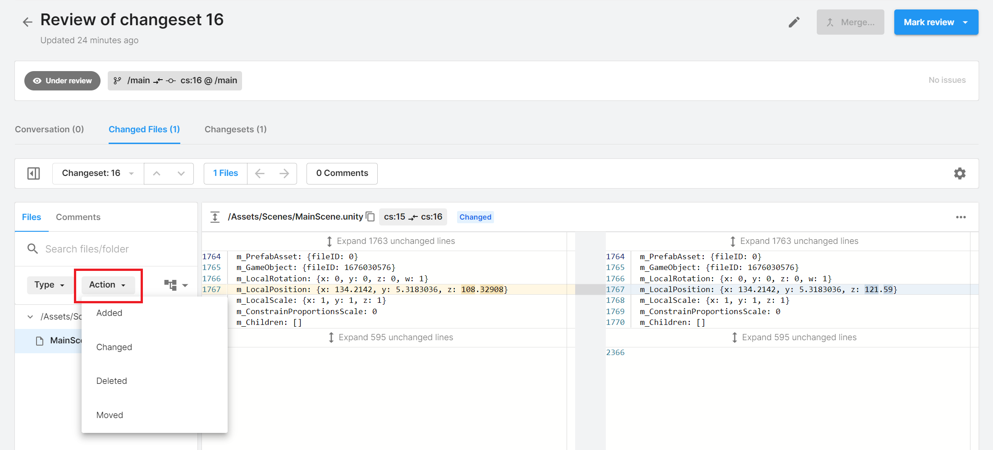Open the Mark review dropdown button

click(965, 22)
